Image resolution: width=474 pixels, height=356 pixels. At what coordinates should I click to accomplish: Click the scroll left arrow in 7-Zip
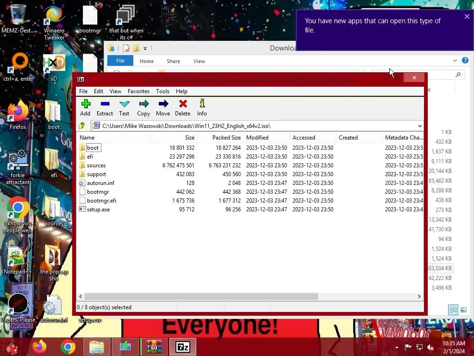tap(81, 296)
